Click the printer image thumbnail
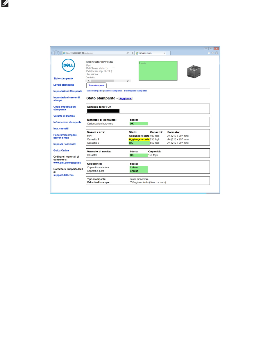 pos(194,71)
